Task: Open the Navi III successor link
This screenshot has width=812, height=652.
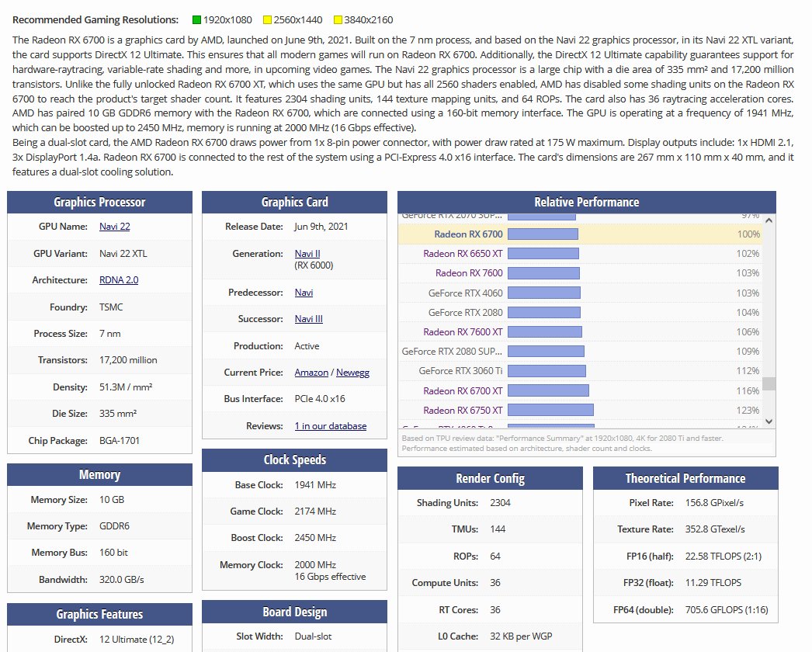Action: click(x=309, y=318)
